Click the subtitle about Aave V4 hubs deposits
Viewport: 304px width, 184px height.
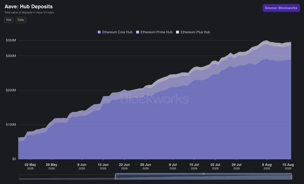coord(29,12)
